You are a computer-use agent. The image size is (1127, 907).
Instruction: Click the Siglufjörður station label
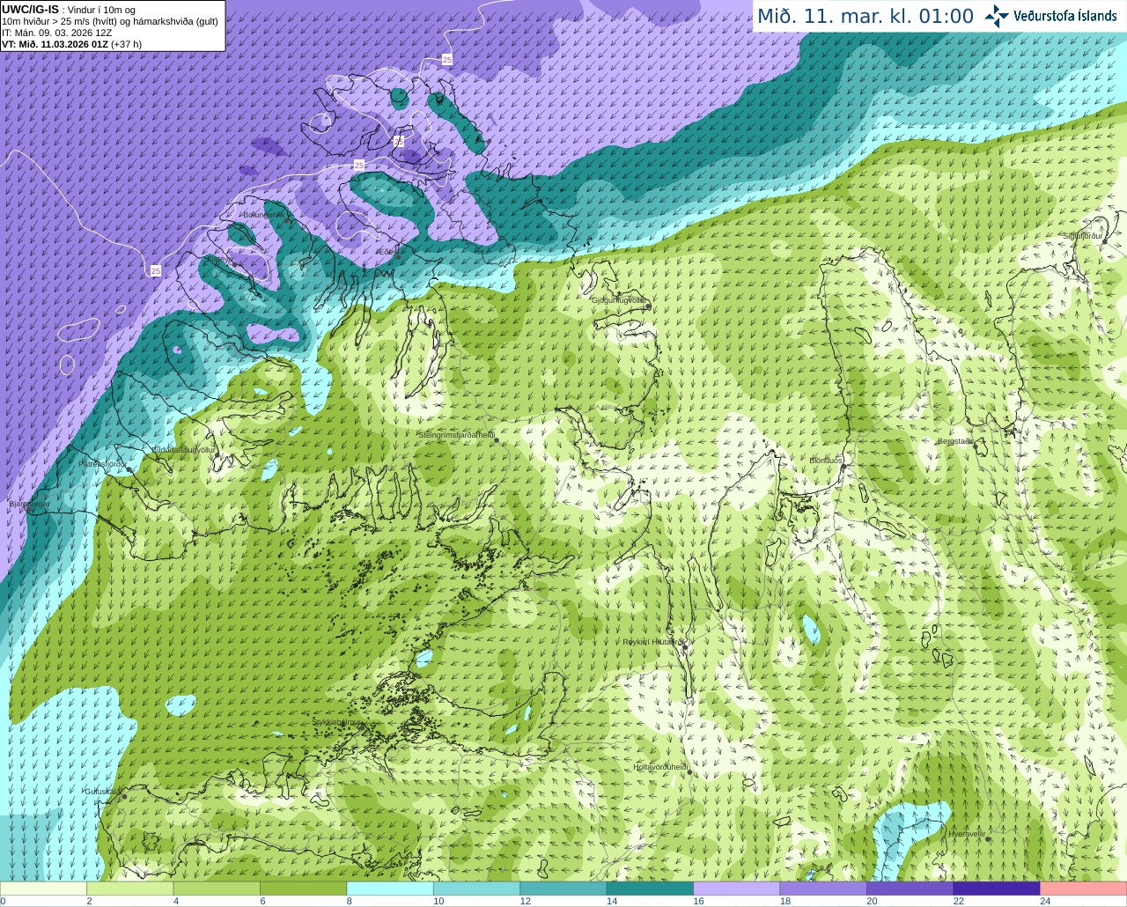(1083, 236)
